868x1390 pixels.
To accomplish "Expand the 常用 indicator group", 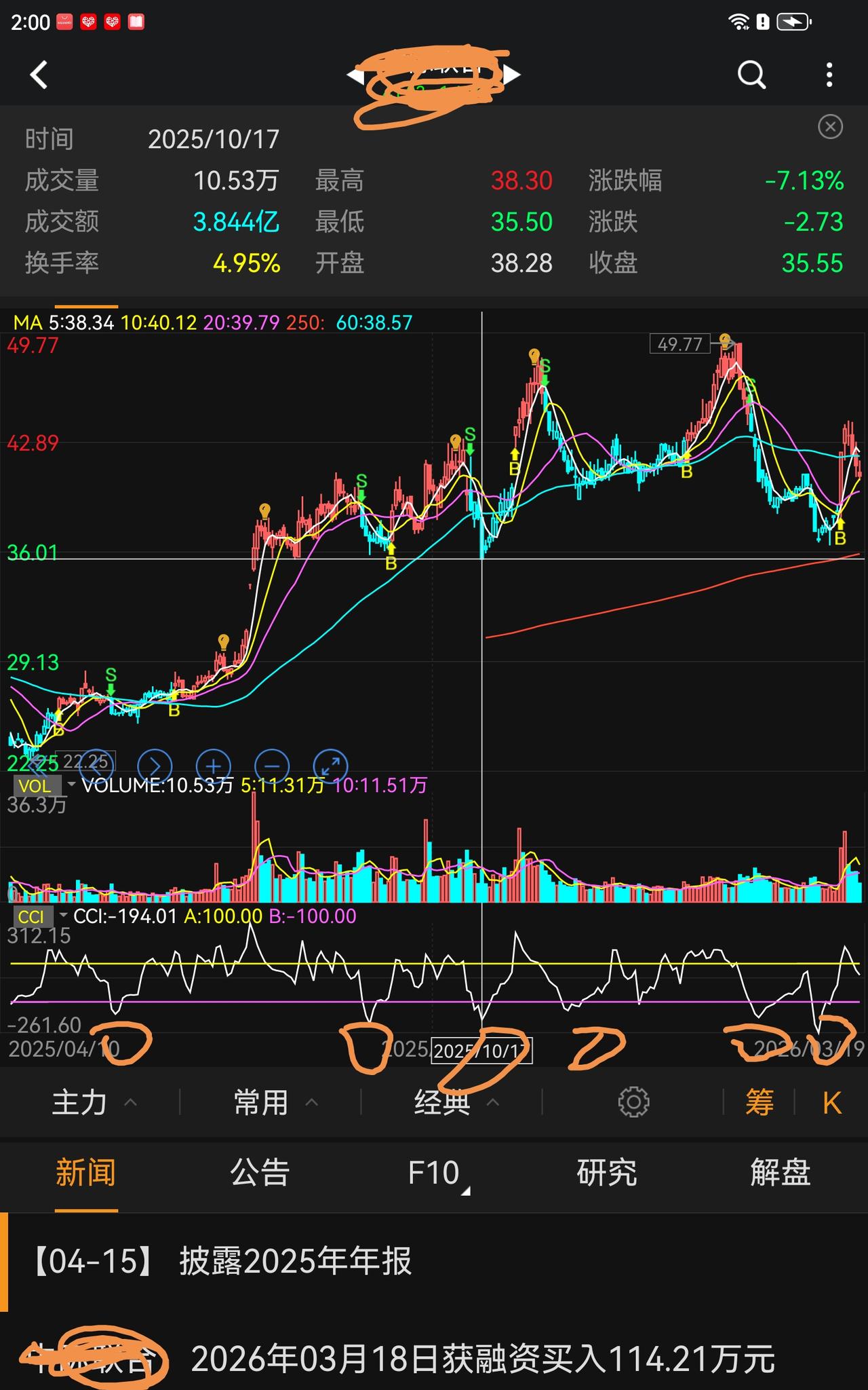I will pos(275,1102).
